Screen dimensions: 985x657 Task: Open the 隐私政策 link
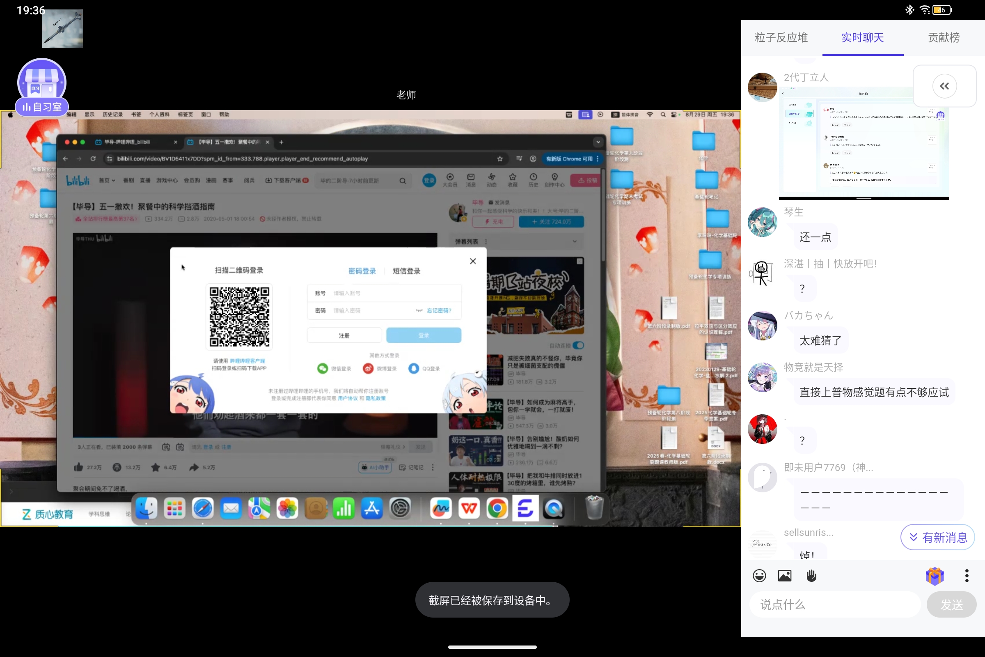[376, 398]
